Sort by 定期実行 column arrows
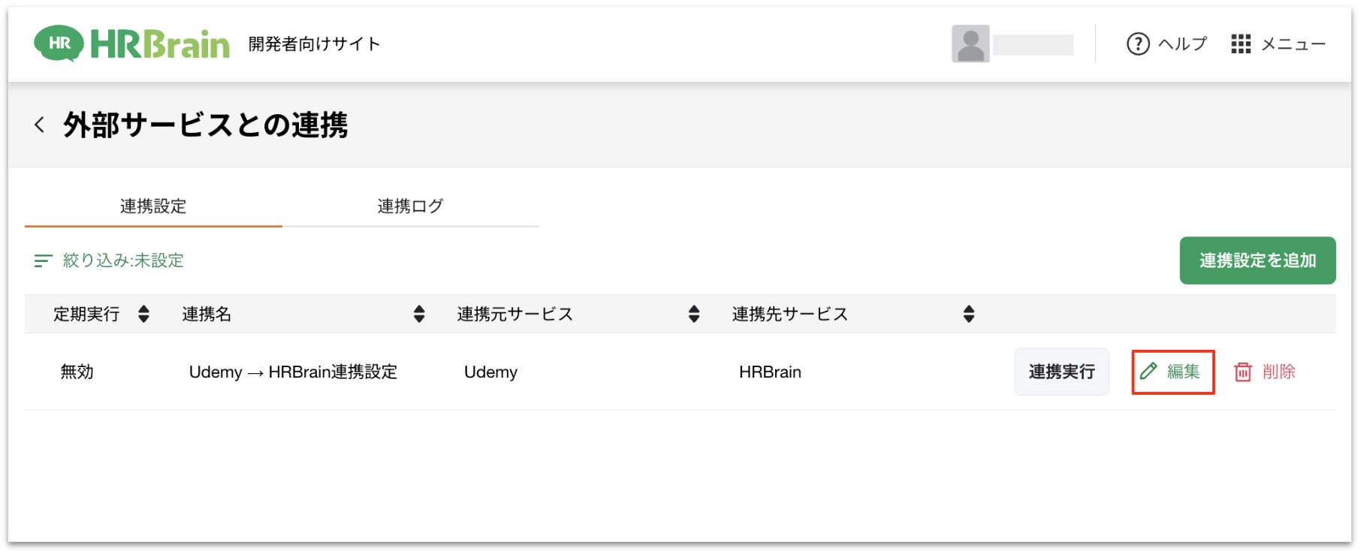This screenshot has height=551, width=1361. 143,314
